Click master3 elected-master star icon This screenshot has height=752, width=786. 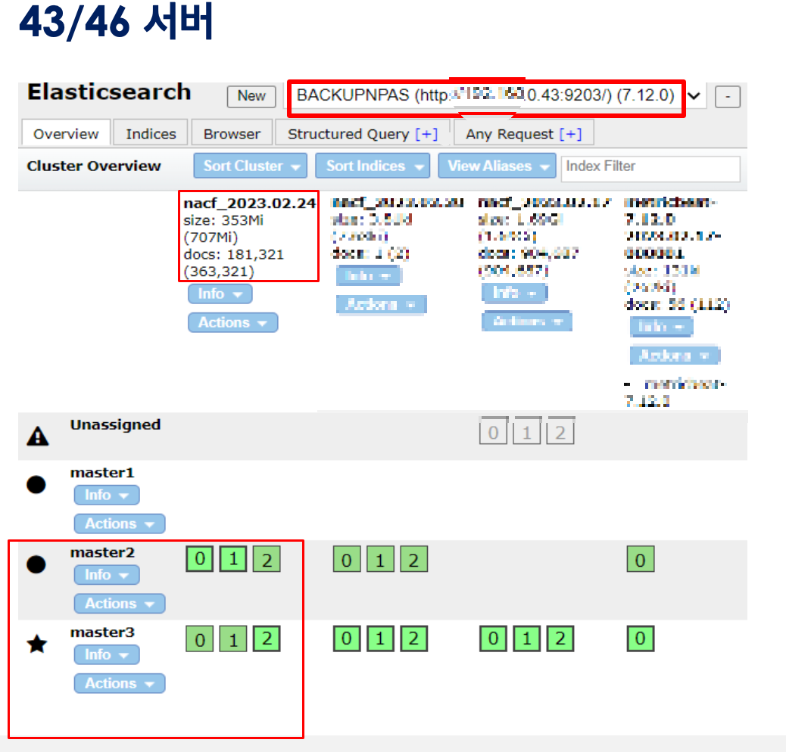pyautogui.click(x=37, y=644)
